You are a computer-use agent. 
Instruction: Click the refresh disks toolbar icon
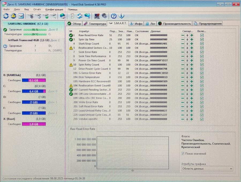pos(5,16)
